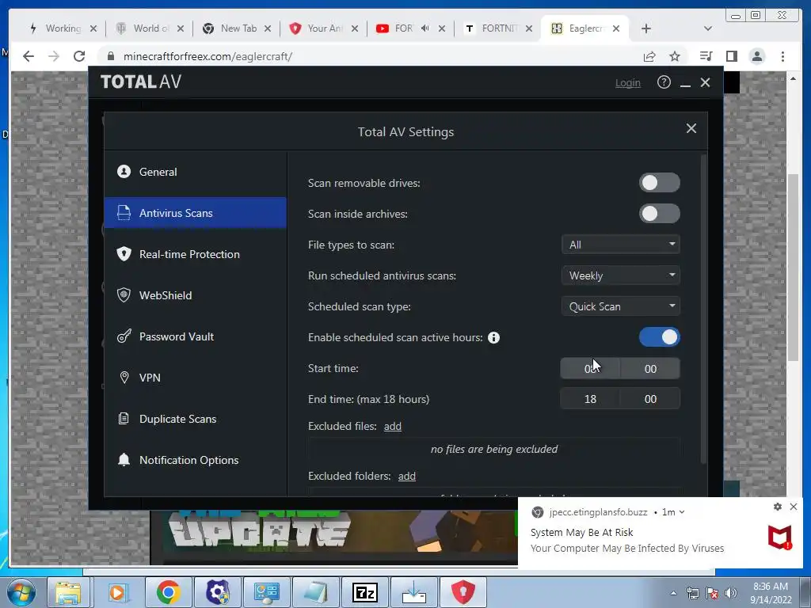
Task: Dismiss the System May Be At Risk notification
Action: (794, 507)
